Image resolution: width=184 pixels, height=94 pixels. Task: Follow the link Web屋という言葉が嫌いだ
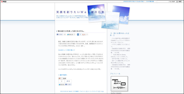tap(67, 50)
